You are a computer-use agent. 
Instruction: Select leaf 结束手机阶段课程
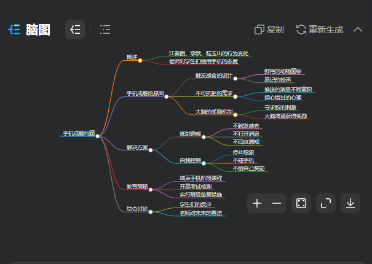point(200,178)
